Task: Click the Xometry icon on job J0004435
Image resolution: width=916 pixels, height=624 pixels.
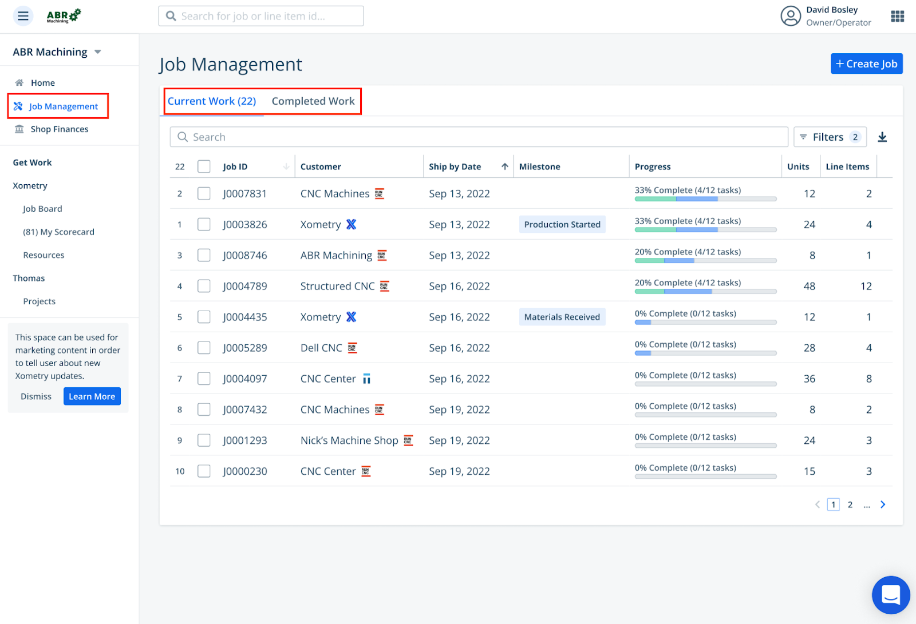Action: 352,317
